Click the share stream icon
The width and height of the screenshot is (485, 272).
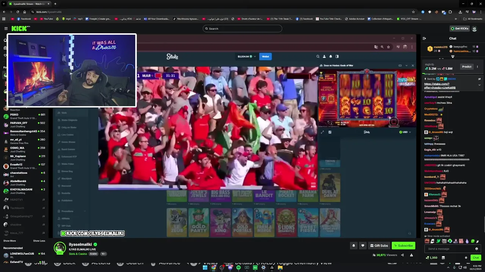pyautogui.click(x=403, y=255)
